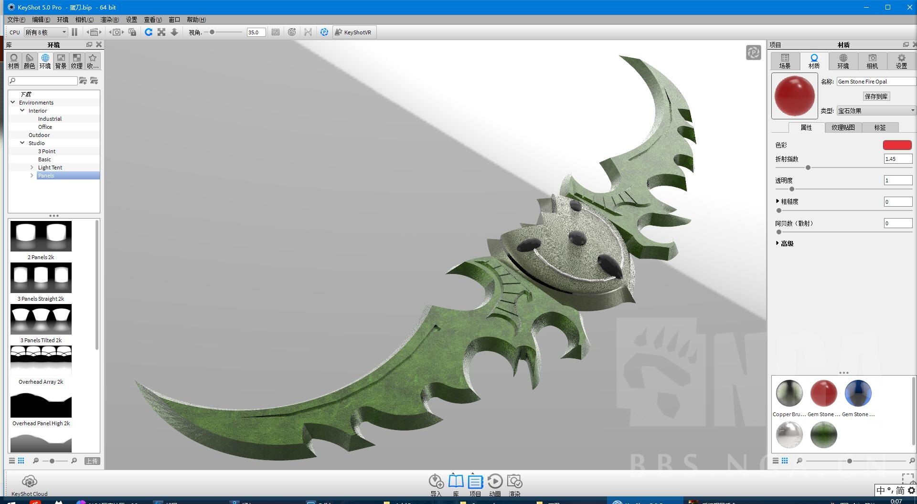The height and width of the screenshot is (504, 917).
Task: Open the library Favorites star tab
Action: point(93,61)
